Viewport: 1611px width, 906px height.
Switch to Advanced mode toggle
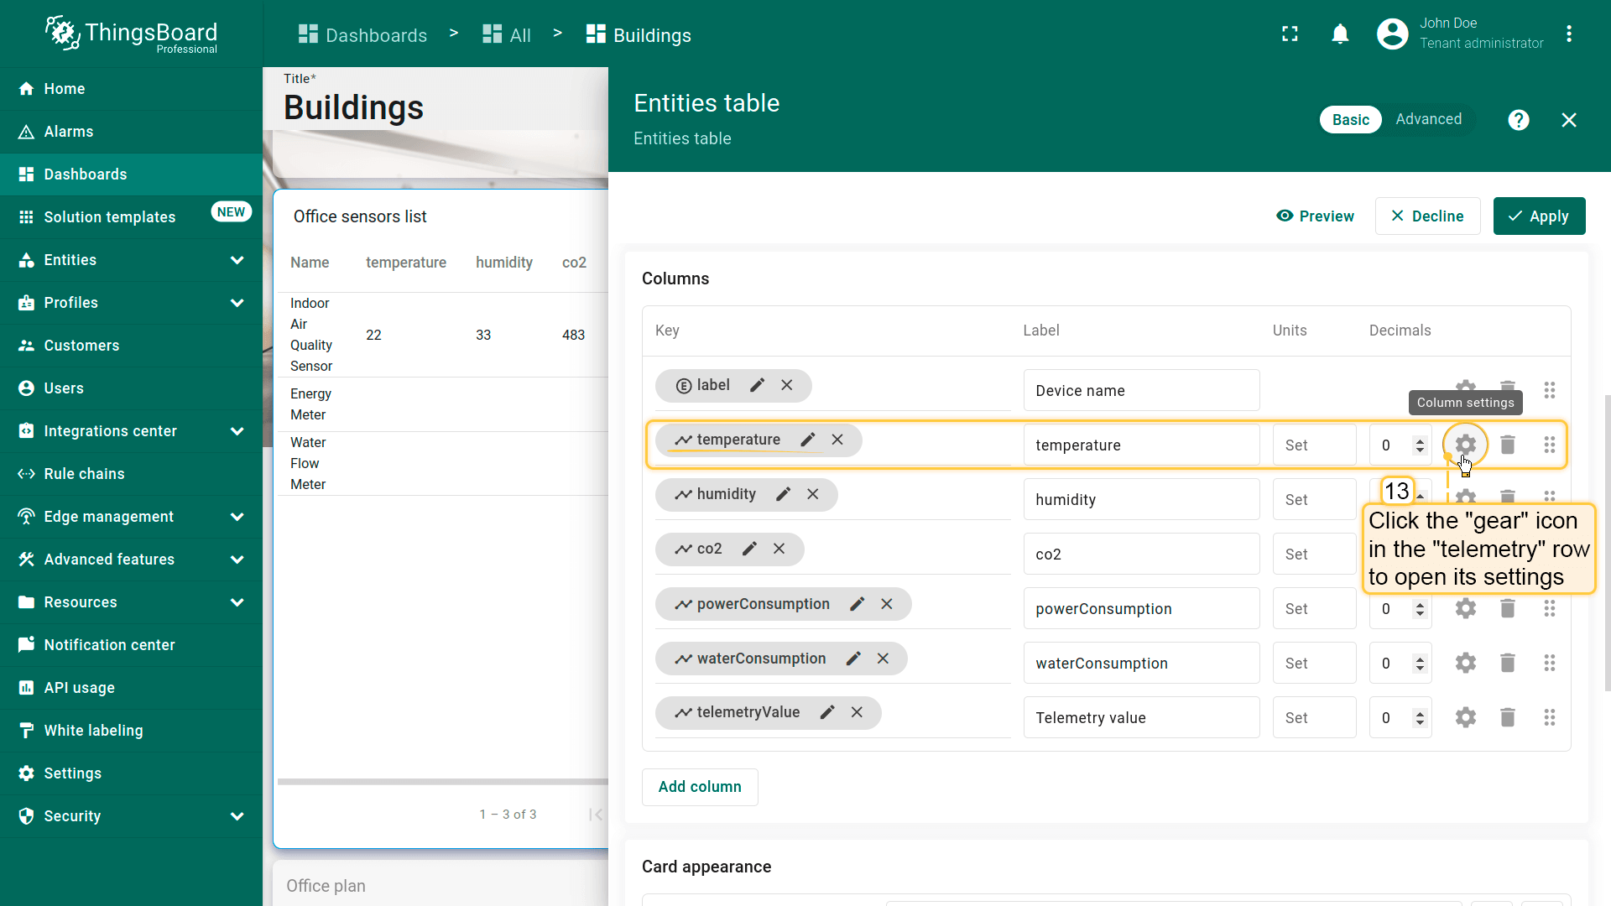click(x=1428, y=119)
